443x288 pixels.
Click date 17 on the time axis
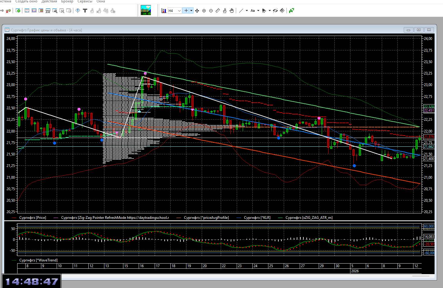click(157, 266)
